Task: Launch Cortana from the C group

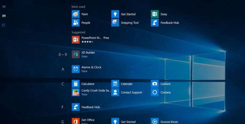Action: click(x=161, y=92)
